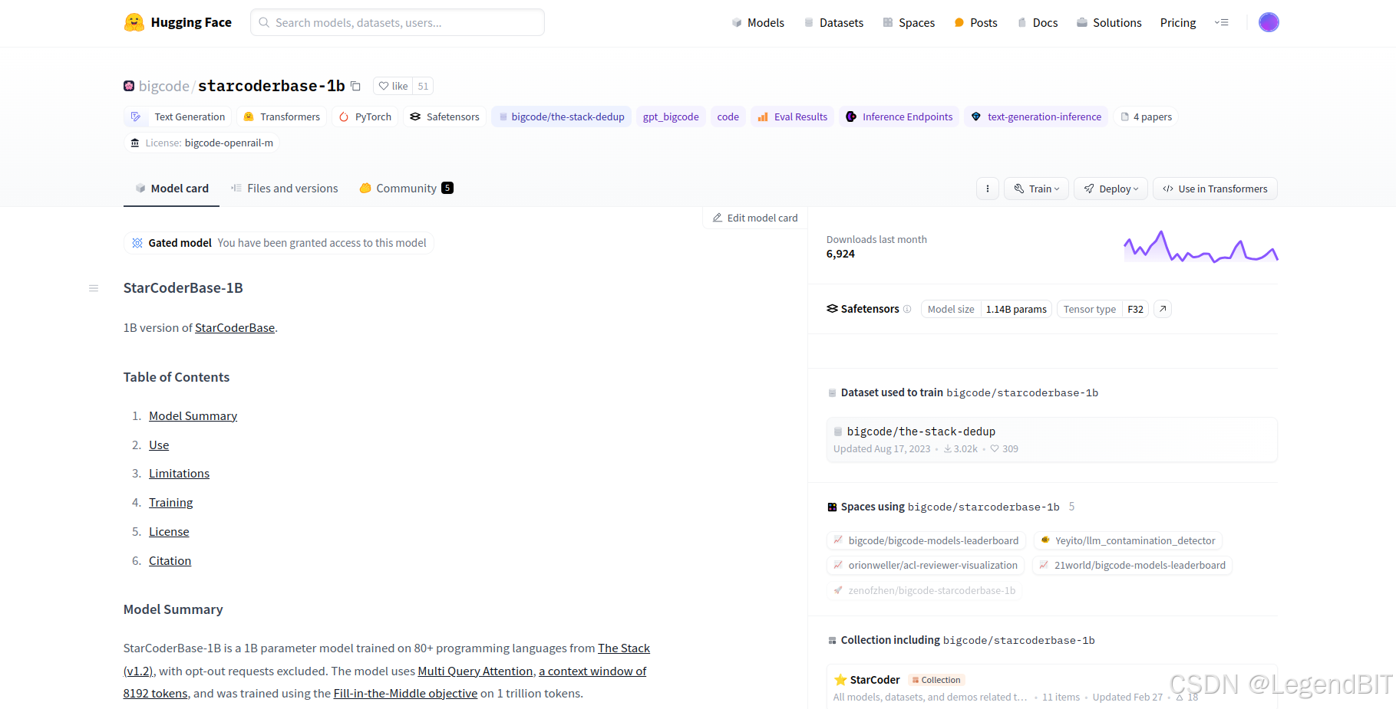1396x709 pixels.
Task: Open Posts in the top nav
Action: (x=975, y=22)
